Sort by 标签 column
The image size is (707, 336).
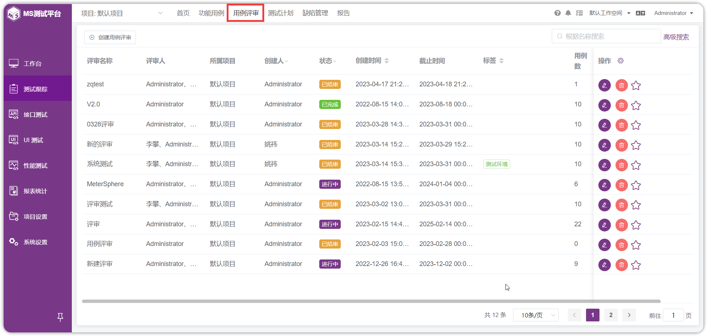coord(493,60)
